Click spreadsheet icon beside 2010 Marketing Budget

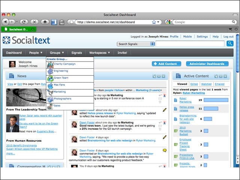[x=176, y=131]
